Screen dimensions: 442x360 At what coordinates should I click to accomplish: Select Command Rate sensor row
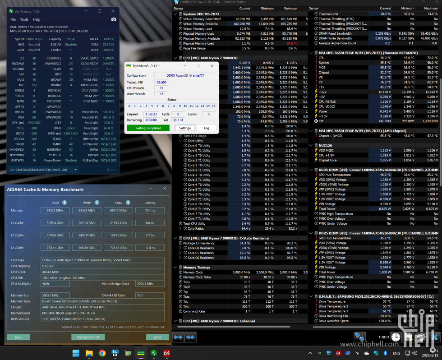[239, 311]
